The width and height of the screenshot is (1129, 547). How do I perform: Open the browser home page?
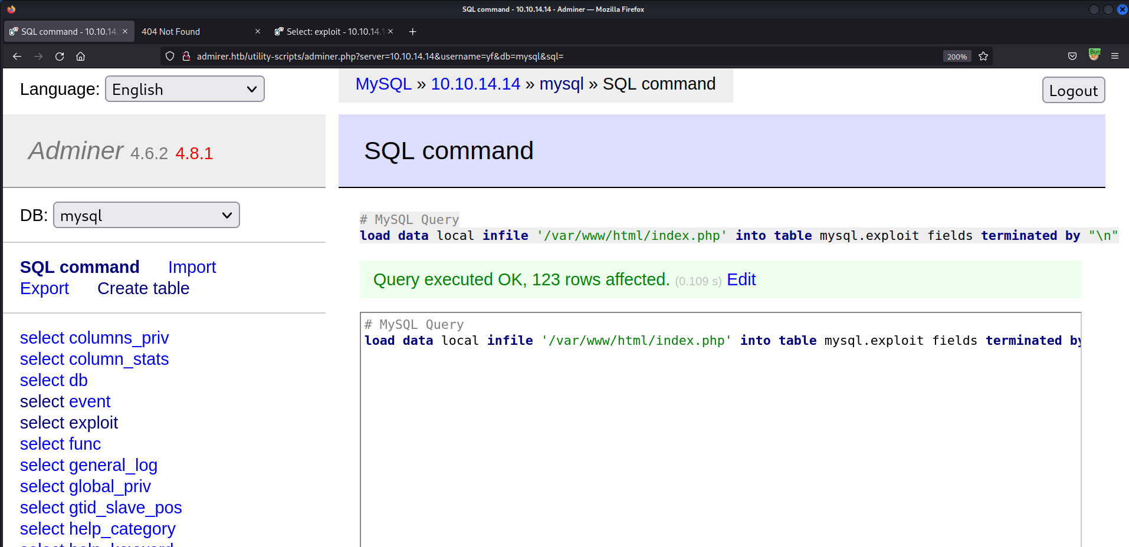[x=81, y=57]
